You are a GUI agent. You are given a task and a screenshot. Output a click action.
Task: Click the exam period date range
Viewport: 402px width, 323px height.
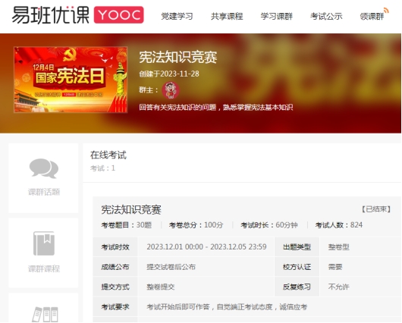point(206,247)
